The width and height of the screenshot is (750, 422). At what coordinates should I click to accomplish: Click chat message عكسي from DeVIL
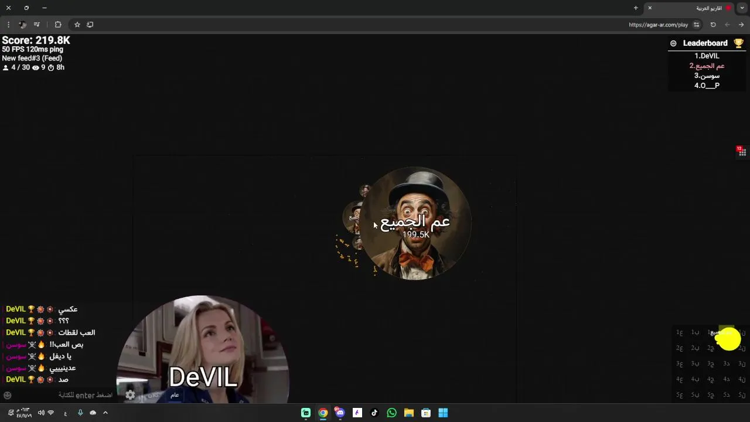coord(68,309)
